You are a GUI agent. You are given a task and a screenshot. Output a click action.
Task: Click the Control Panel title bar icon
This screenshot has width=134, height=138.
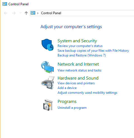coord(5,4)
